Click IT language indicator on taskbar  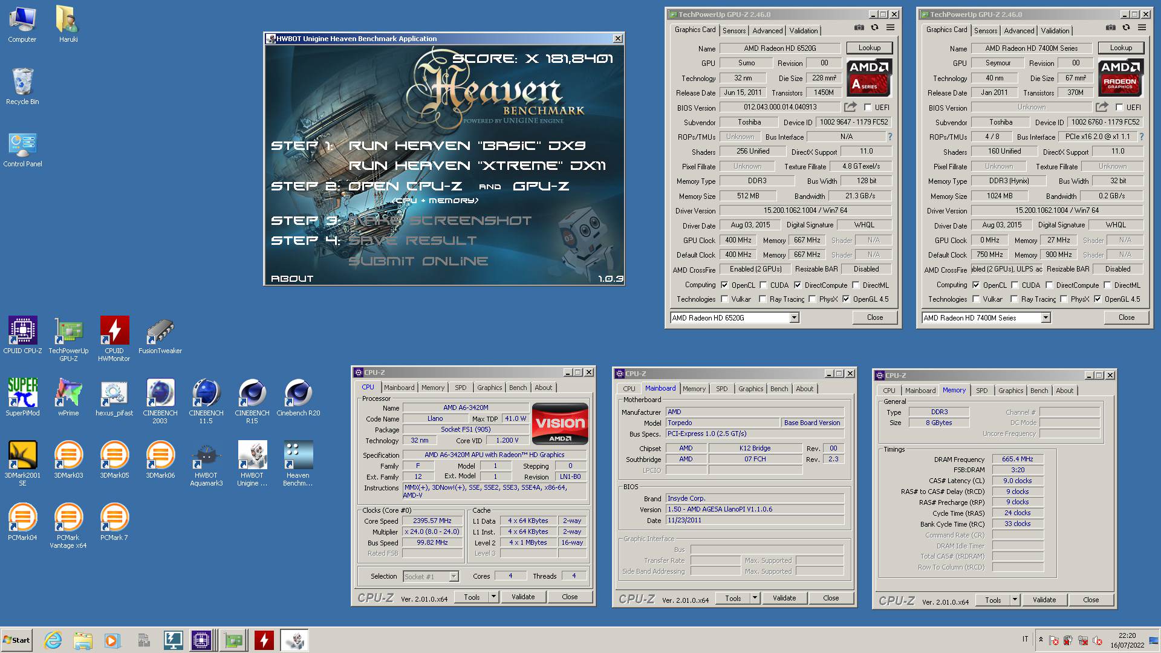pos(1025,639)
